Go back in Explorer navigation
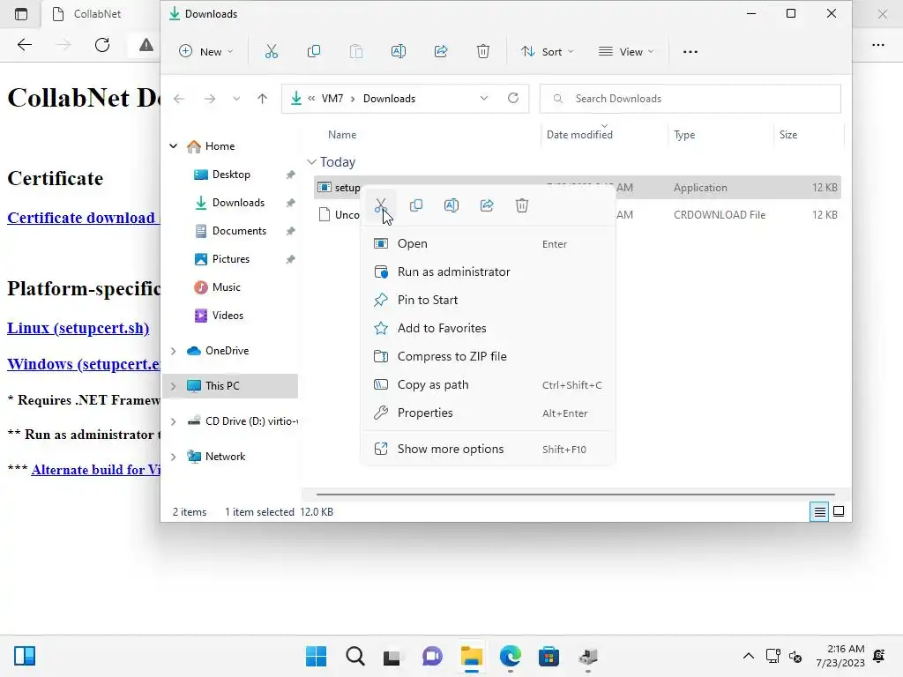Screen dimensions: 903x677 coord(178,99)
